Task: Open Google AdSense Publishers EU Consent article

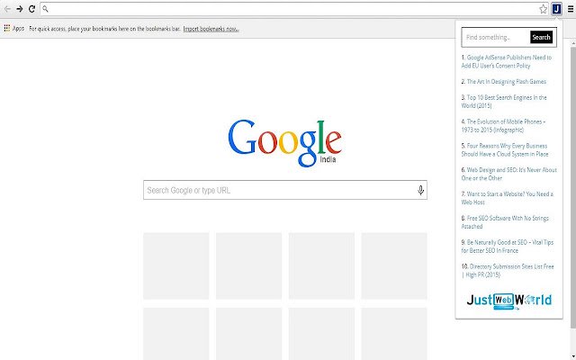Action: (506, 61)
